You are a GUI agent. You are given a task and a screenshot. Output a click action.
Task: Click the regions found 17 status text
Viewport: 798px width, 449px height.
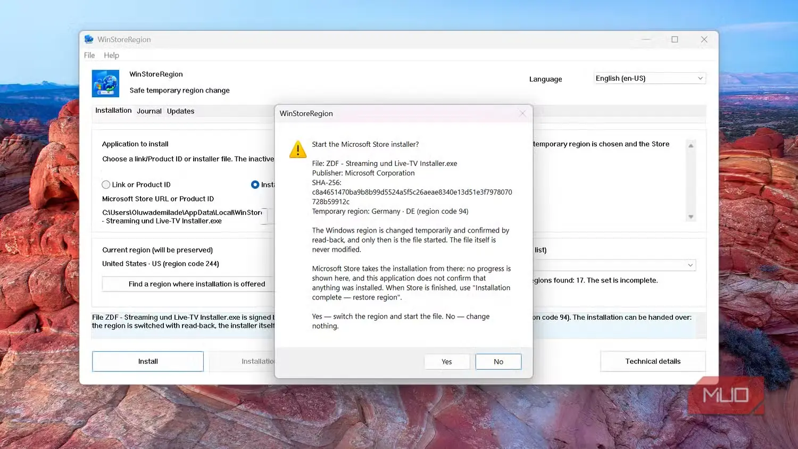596,280
